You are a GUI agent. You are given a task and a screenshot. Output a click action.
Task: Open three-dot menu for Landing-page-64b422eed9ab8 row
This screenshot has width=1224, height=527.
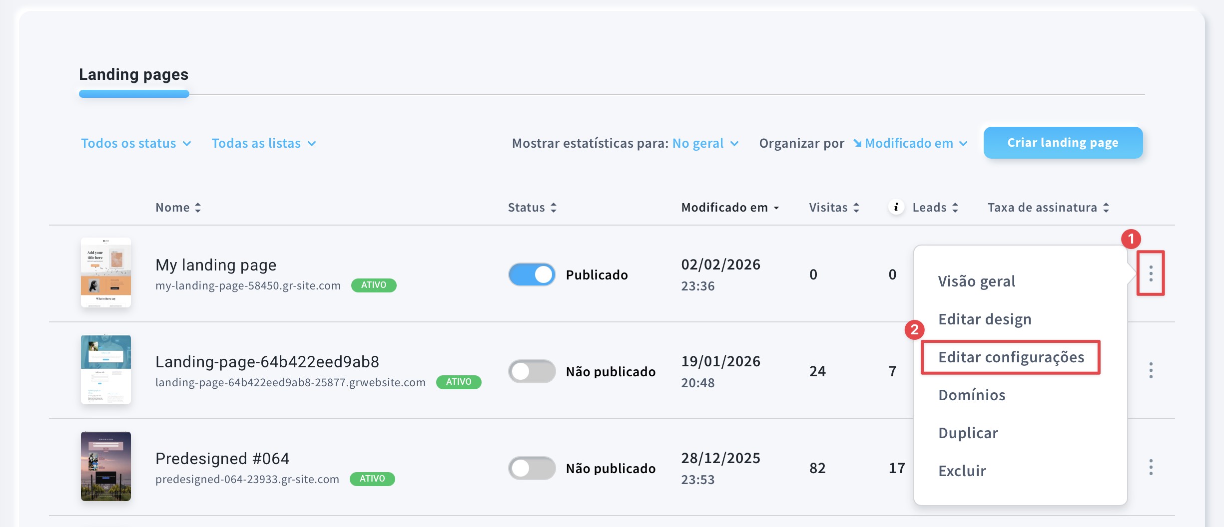1151,370
